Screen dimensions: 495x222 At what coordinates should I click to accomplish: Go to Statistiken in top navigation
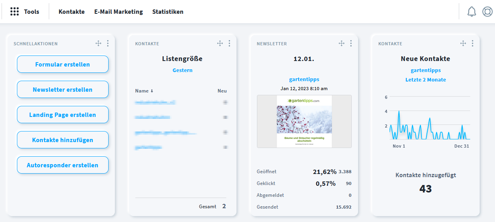pyautogui.click(x=168, y=12)
